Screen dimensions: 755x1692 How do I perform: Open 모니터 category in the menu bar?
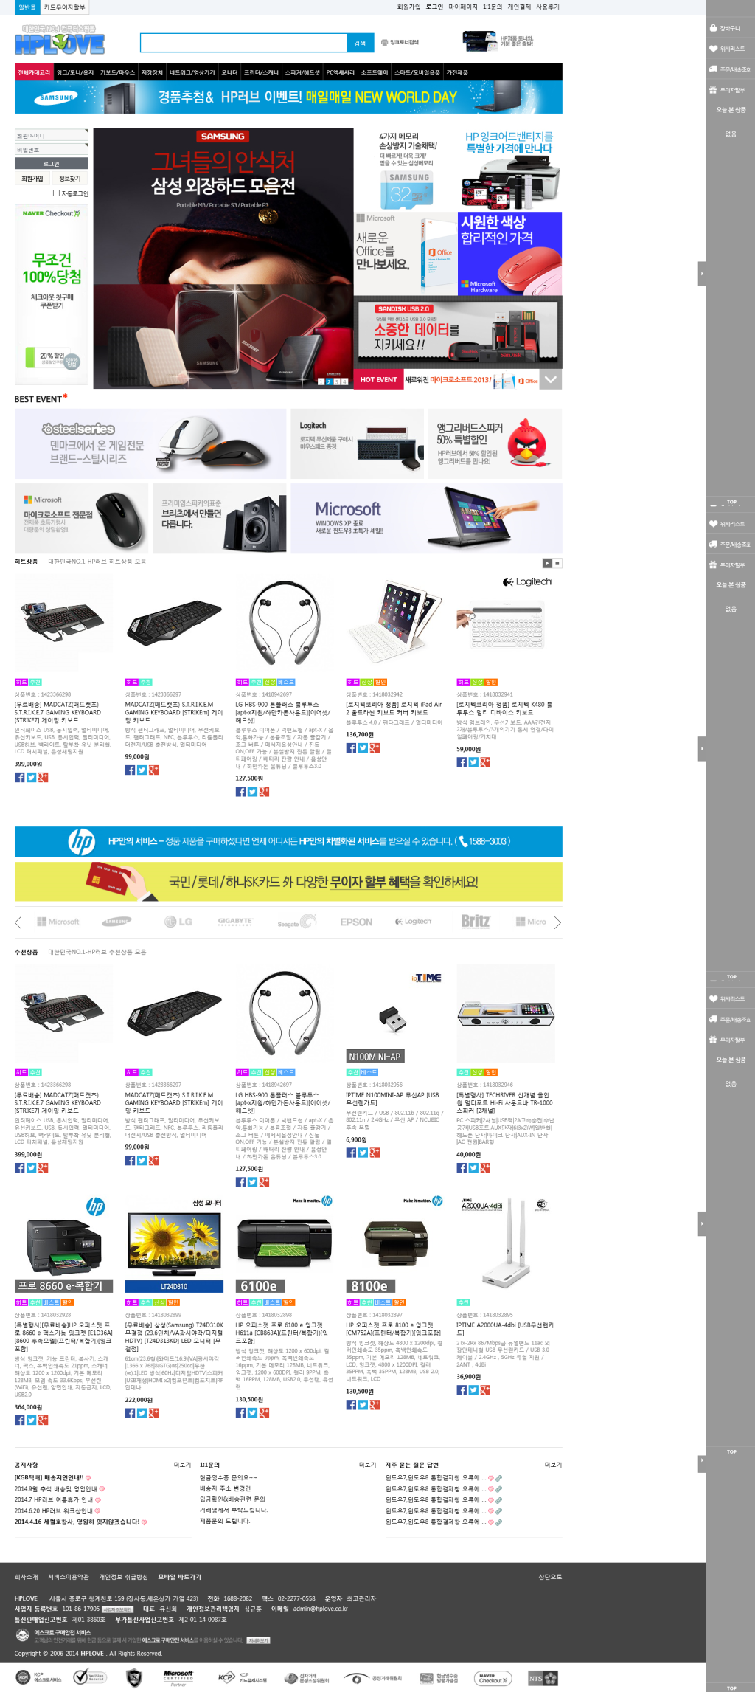tap(229, 72)
